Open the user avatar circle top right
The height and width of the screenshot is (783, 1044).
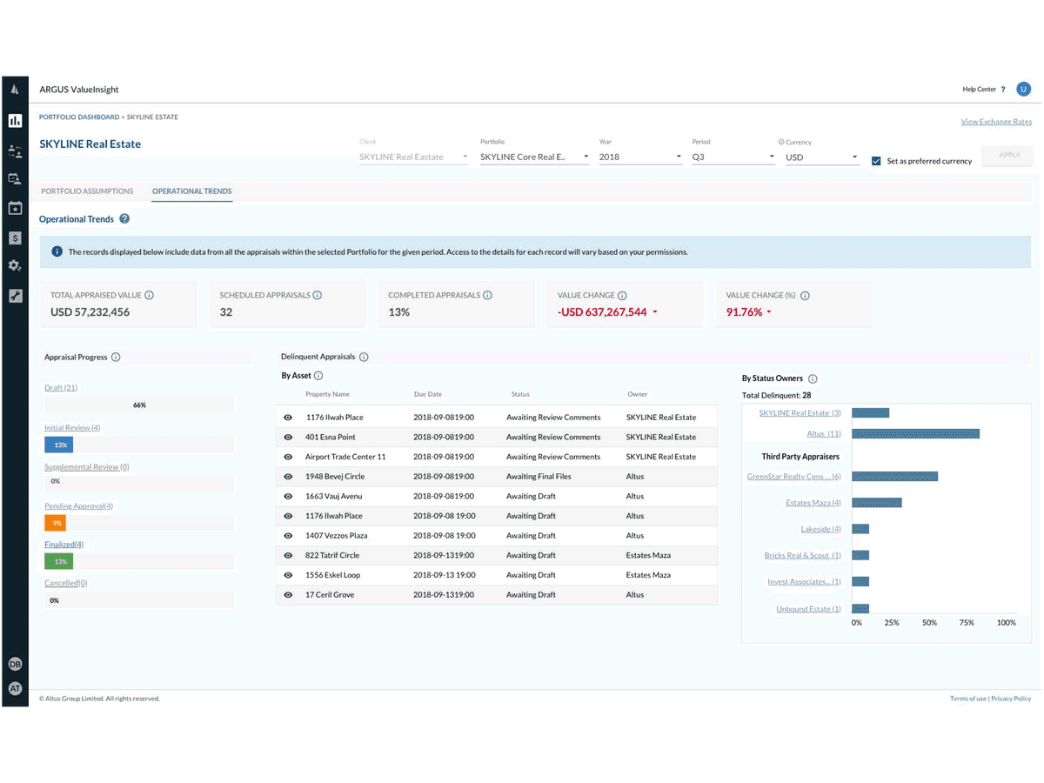(1023, 89)
